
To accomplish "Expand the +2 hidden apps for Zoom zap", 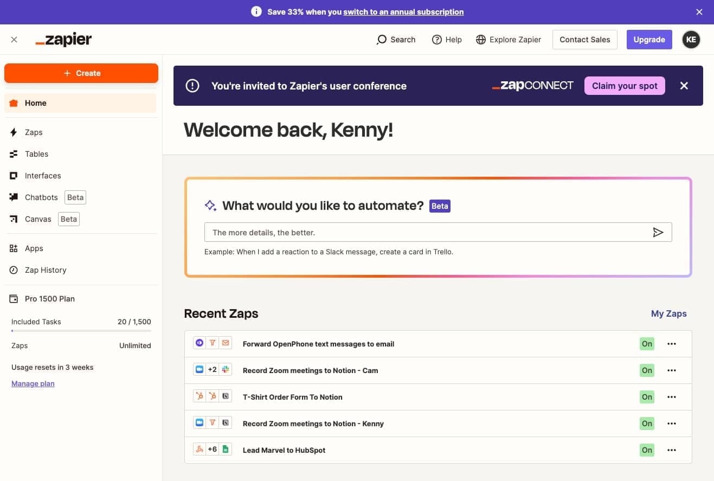I will pos(212,369).
